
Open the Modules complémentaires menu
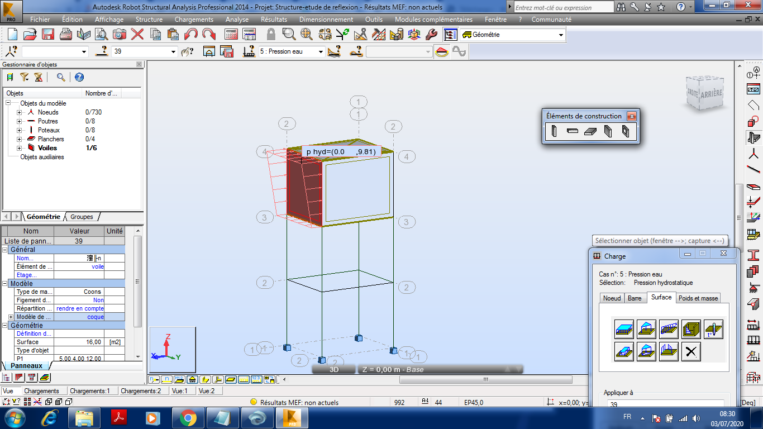click(x=433, y=20)
